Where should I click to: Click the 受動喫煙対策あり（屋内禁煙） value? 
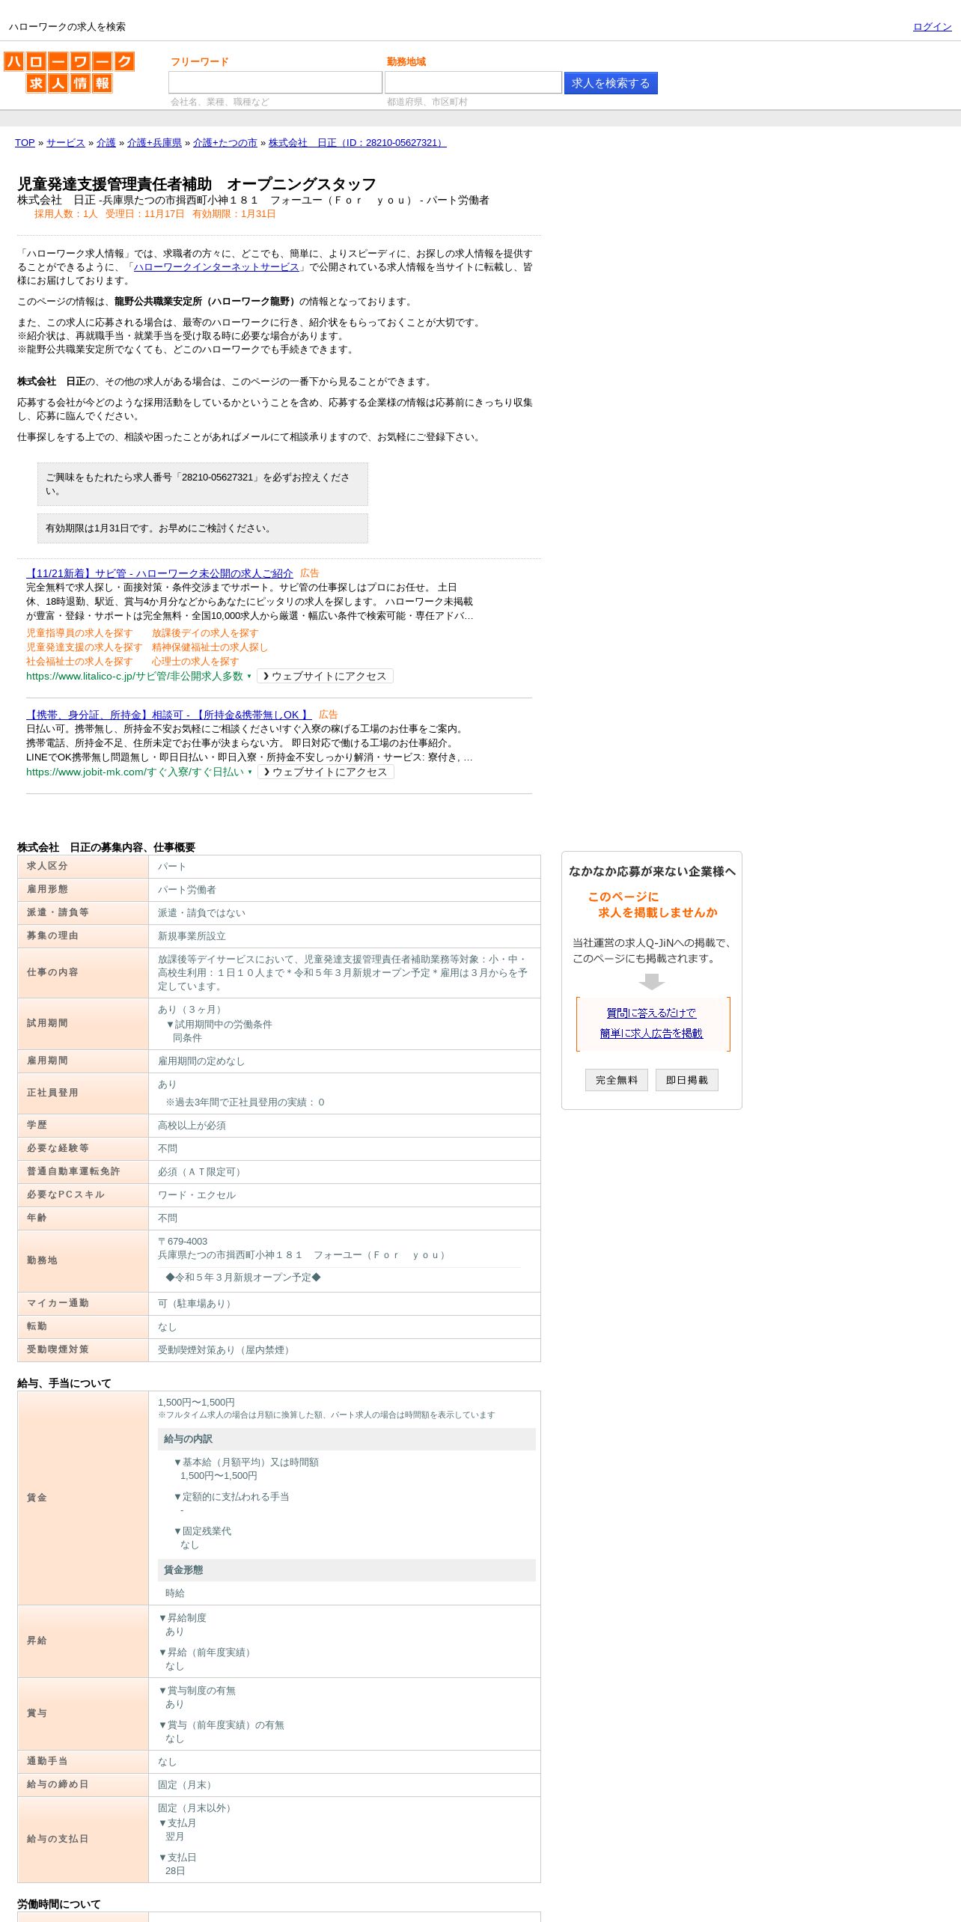pos(226,1350)
